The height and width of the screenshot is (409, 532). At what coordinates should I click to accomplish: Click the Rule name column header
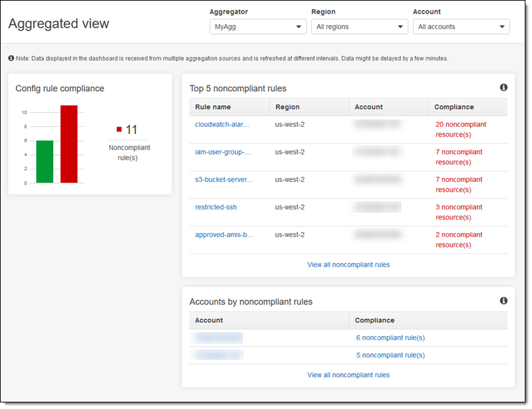click(x=213, y=107)
